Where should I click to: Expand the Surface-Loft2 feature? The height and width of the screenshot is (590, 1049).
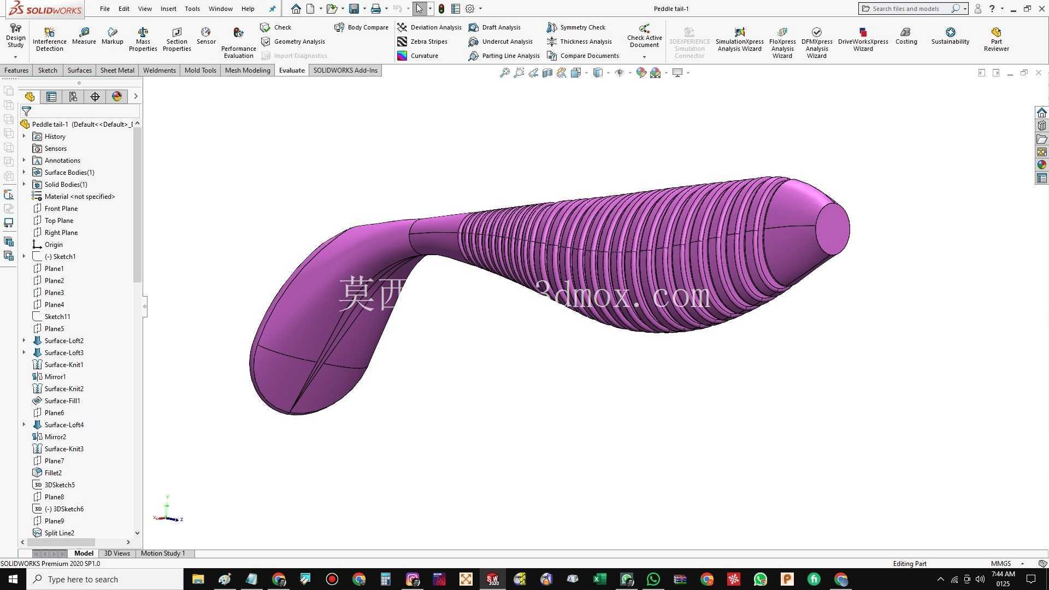[x=24, y=341]
